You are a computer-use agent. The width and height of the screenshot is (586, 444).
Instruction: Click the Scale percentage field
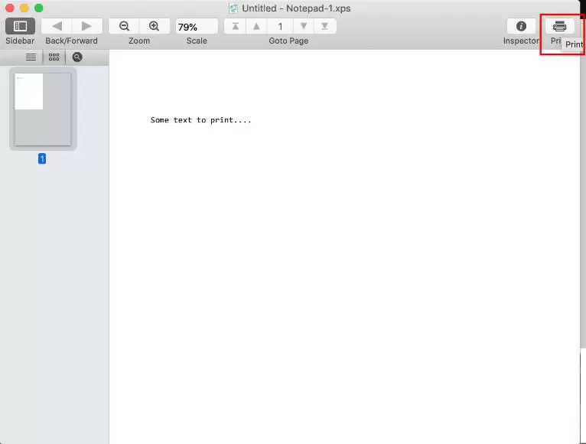point(196,27)
